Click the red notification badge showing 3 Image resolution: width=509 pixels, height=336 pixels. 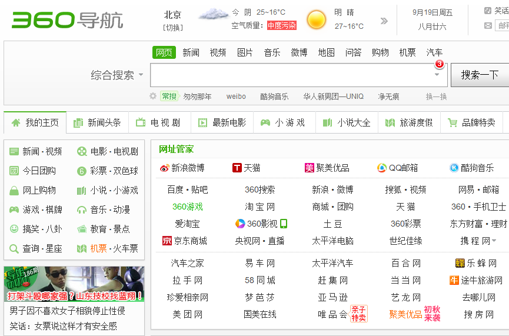[440, 64]
